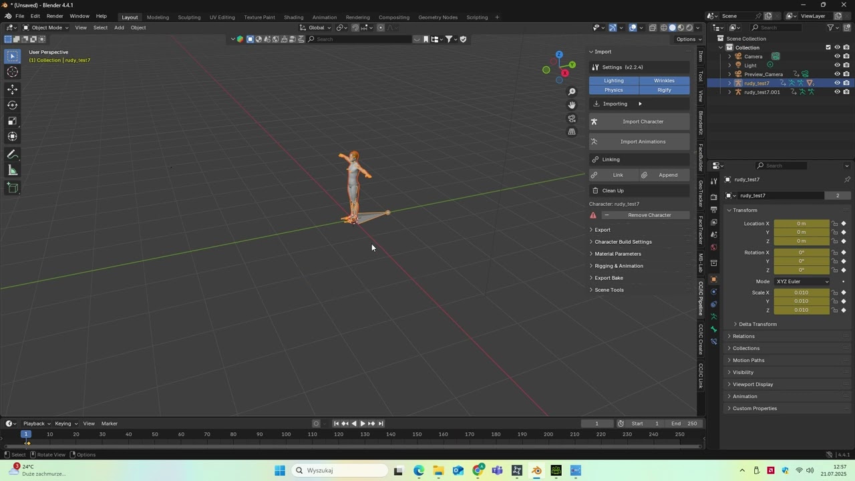Hide rudy_test7 in outliner viewport
This screenshot has height=481, width=855.
pyautogui.click(x=837, y=83)
